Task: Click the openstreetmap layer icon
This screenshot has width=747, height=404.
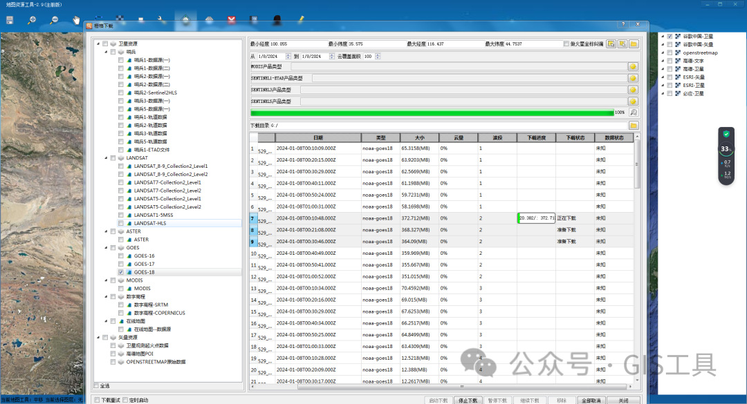Action: click(x=678, y=52)
